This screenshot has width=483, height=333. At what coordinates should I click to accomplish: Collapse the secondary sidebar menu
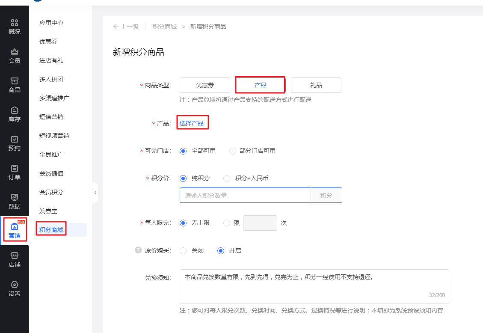pyautogui.click(x=95, y=193)
